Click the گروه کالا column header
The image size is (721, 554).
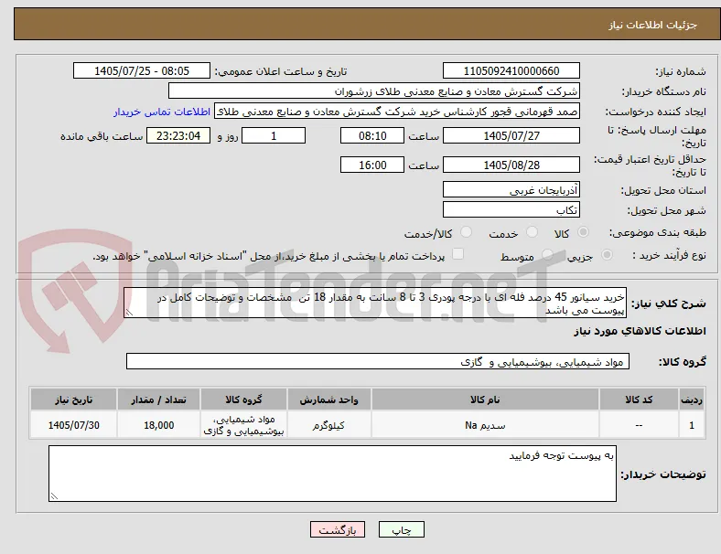(243, 400)
